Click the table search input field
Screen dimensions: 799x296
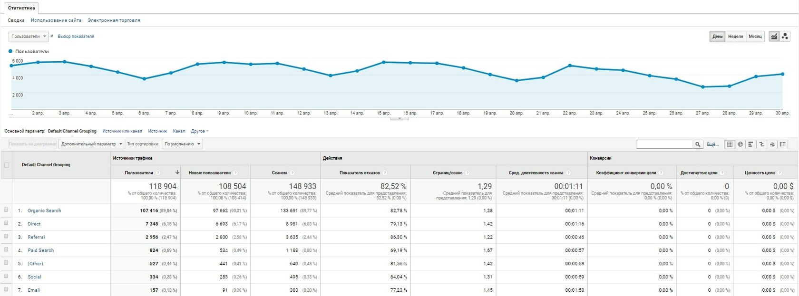(x=665, y=144)
